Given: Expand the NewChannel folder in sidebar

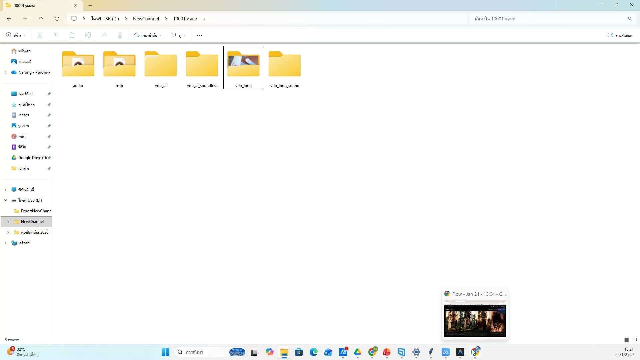Looking at the screenshot, I should point(8,222).
